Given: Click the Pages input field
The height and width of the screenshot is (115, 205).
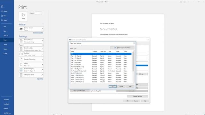Looking at the screenshot, I should (x=33, y=45).
